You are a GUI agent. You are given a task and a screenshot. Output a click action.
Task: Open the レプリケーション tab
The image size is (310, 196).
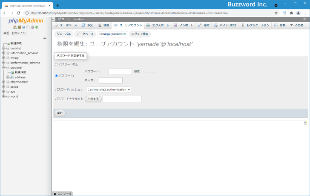(255, 25)
